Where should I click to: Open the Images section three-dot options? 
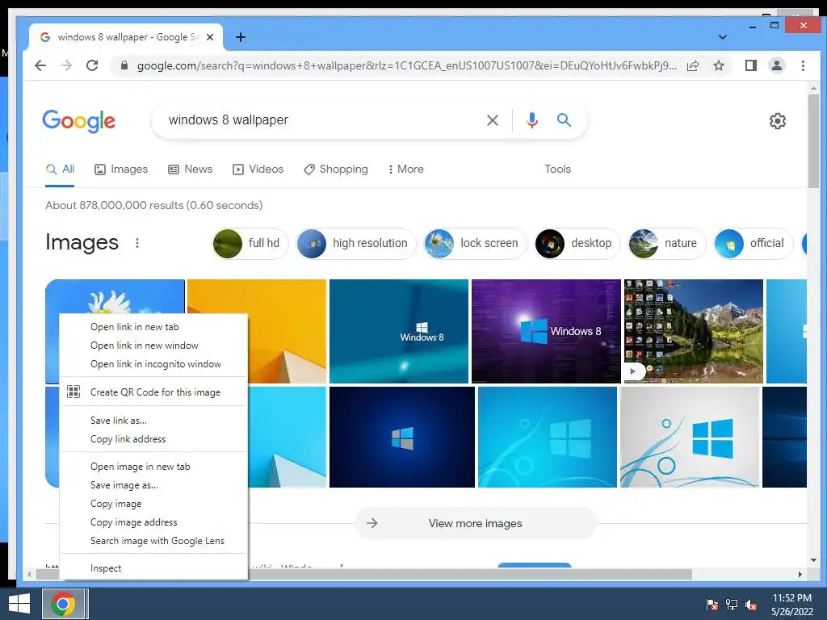pos(137,243)
